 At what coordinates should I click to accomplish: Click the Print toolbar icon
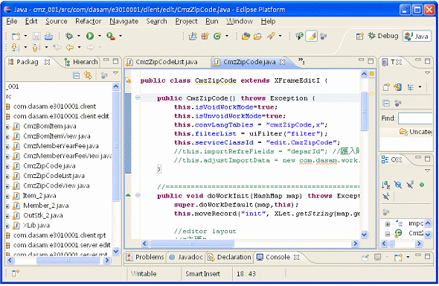point(48,36)
